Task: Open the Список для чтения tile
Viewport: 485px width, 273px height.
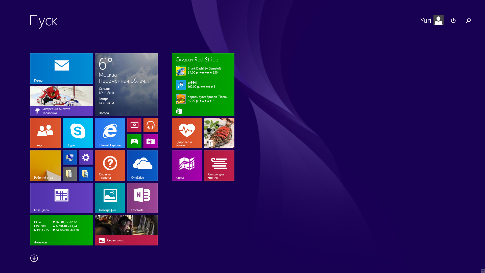Action: point(219,166)
